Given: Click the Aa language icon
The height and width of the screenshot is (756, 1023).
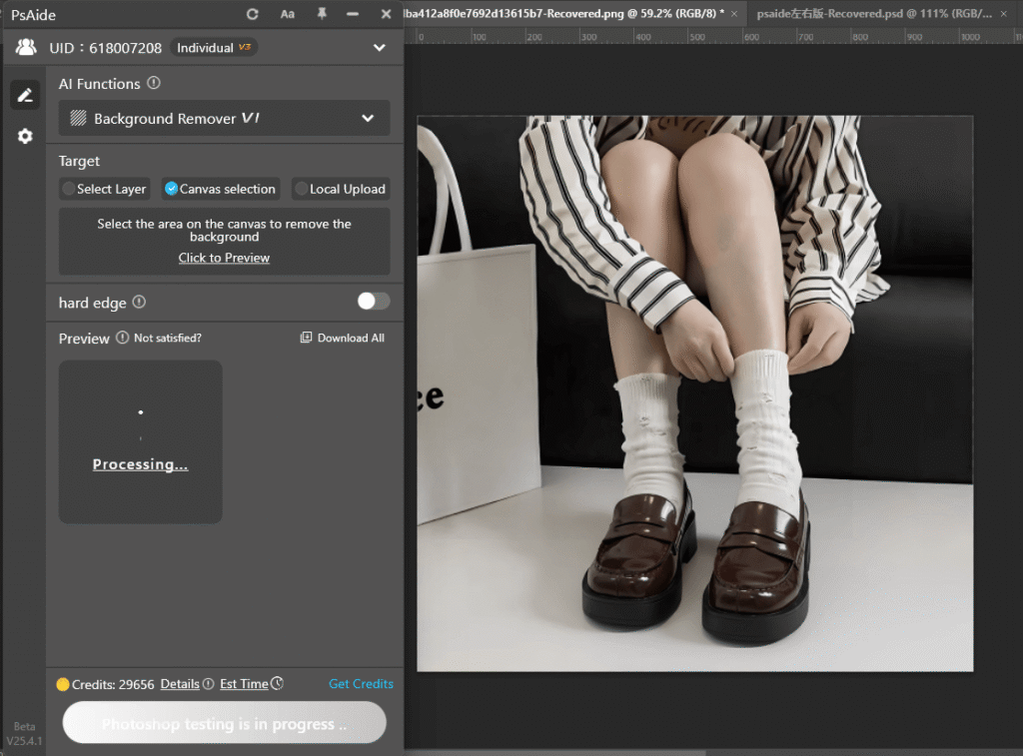Looking at the screenshot, I should tap(287, 14).
